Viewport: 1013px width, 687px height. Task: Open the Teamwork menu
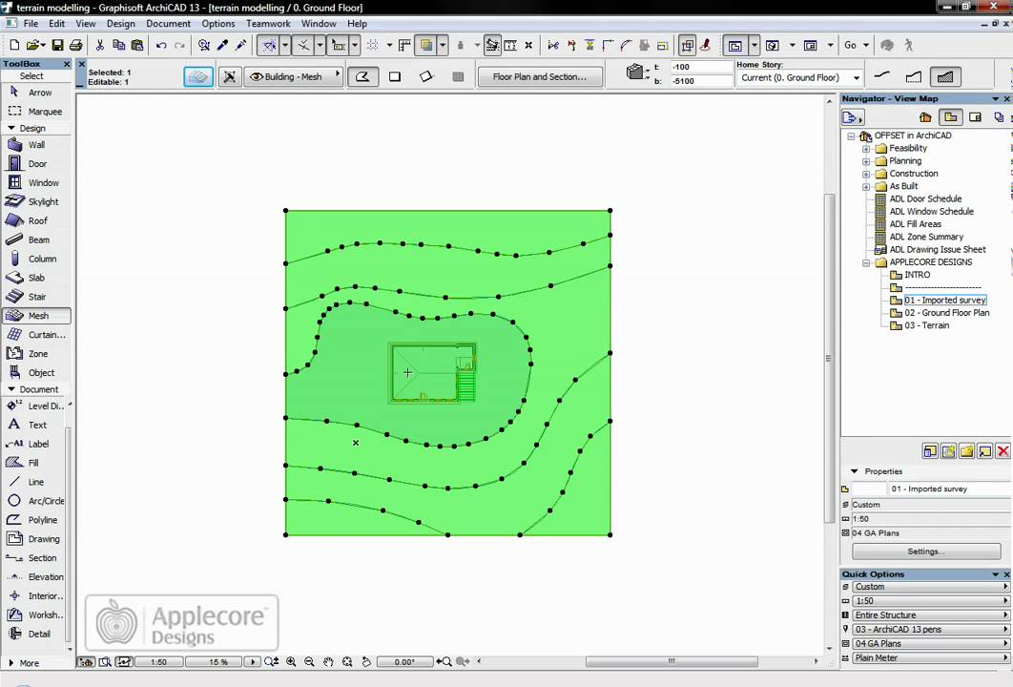(268, 23)
